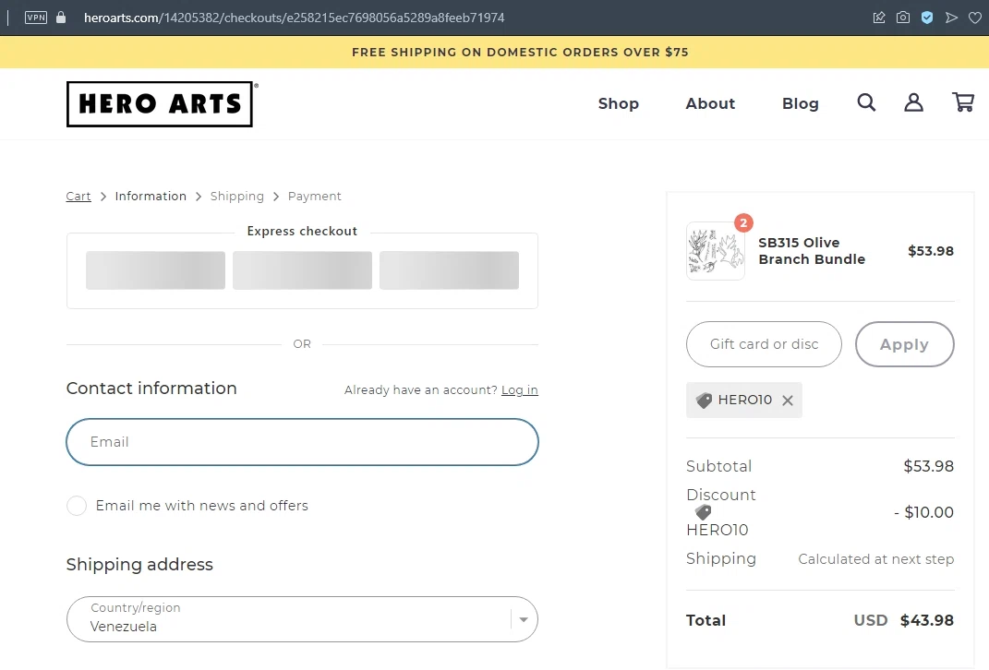
Task: Click the camera snapshot icon in the address bar
Action: [x=903, y=18]
